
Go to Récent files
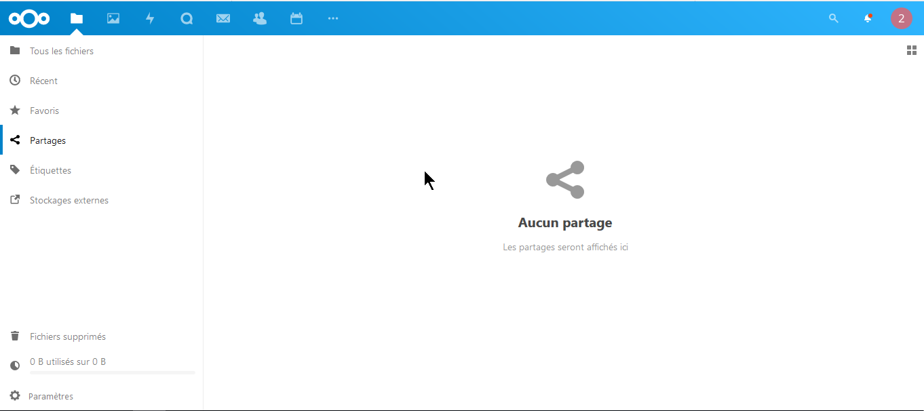click(43, 81)
